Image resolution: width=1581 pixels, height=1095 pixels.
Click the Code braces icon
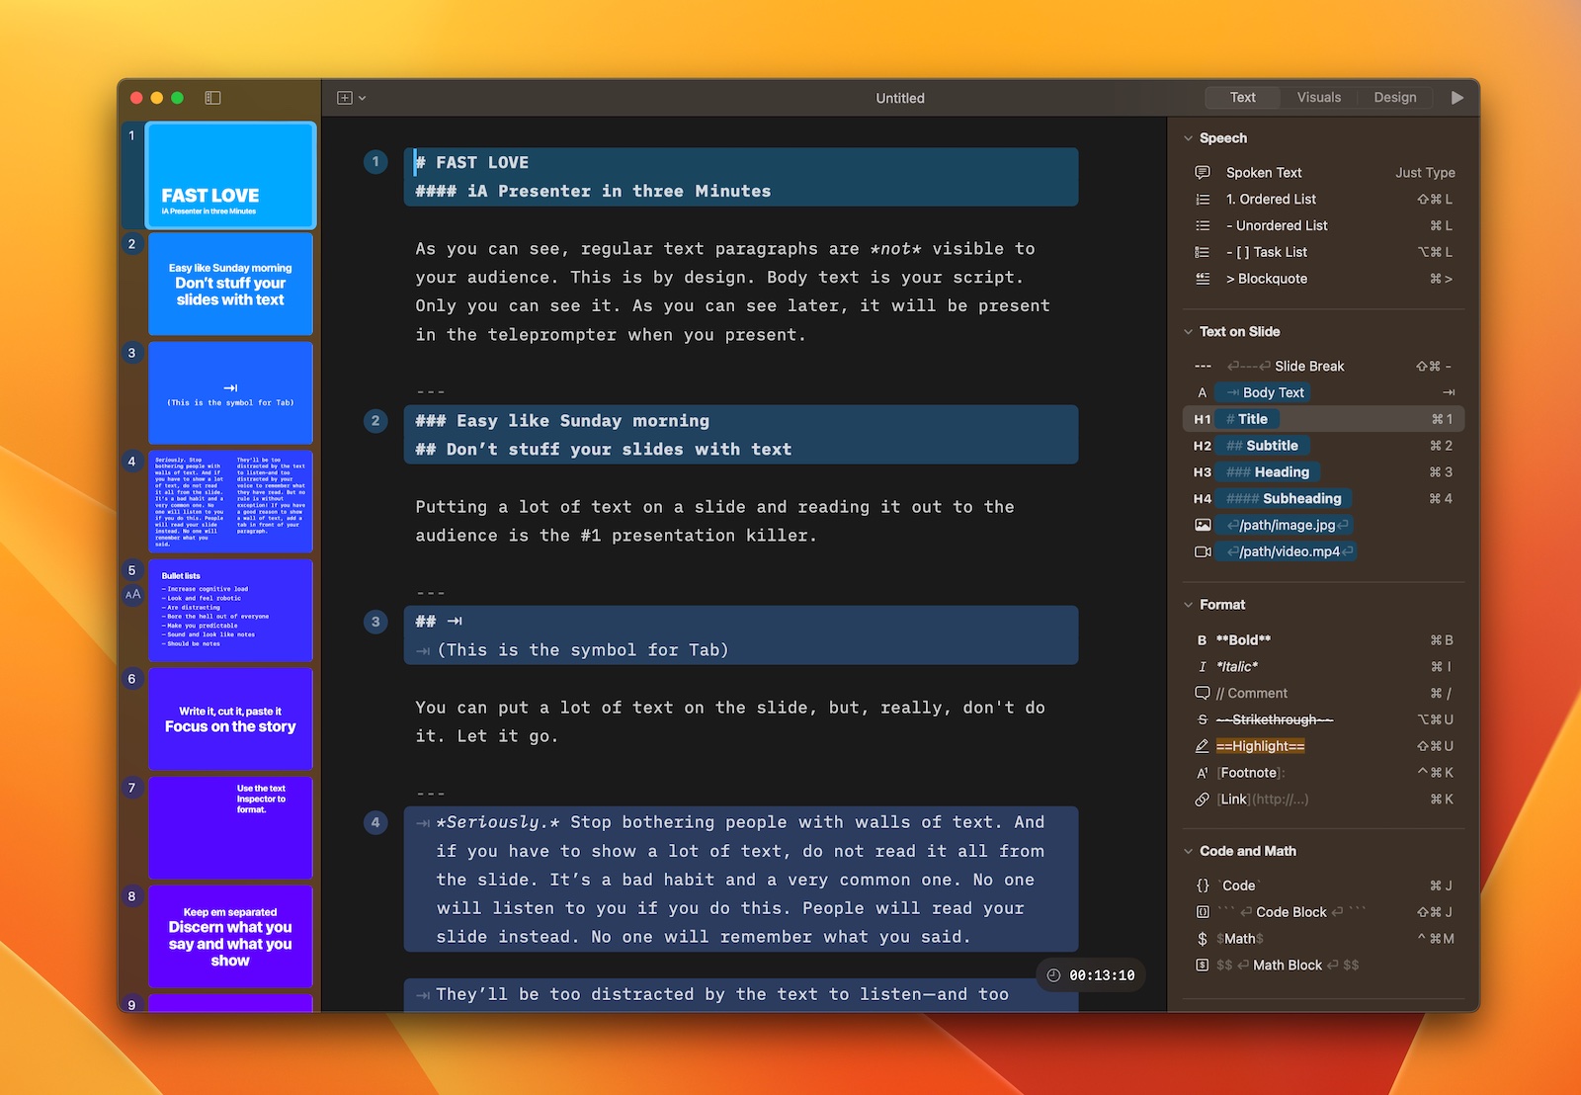[x=1203, y=885]
